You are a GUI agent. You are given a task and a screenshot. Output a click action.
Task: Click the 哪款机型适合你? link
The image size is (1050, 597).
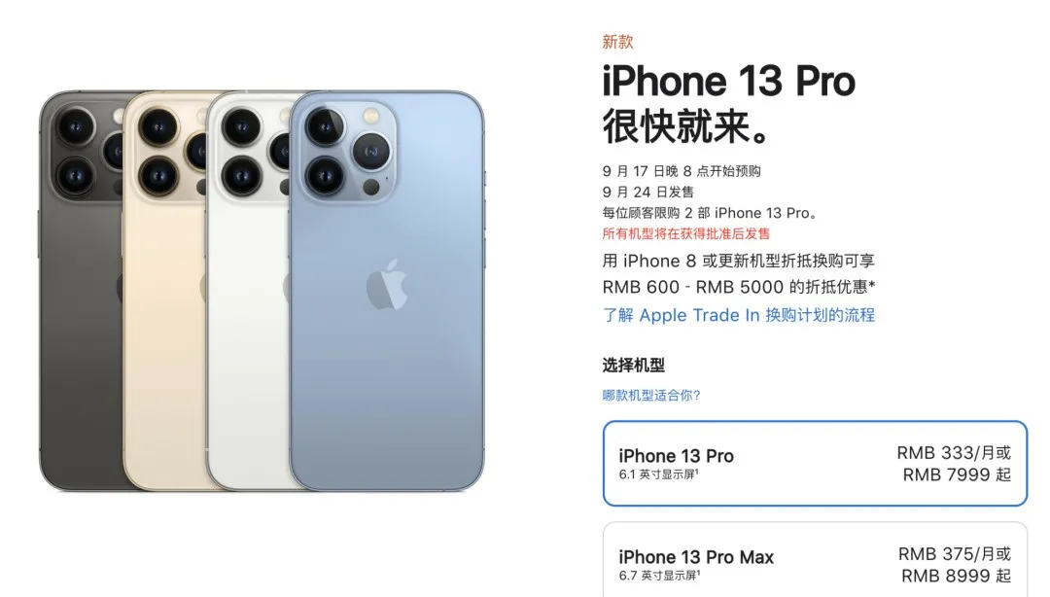tap(650, 396)
